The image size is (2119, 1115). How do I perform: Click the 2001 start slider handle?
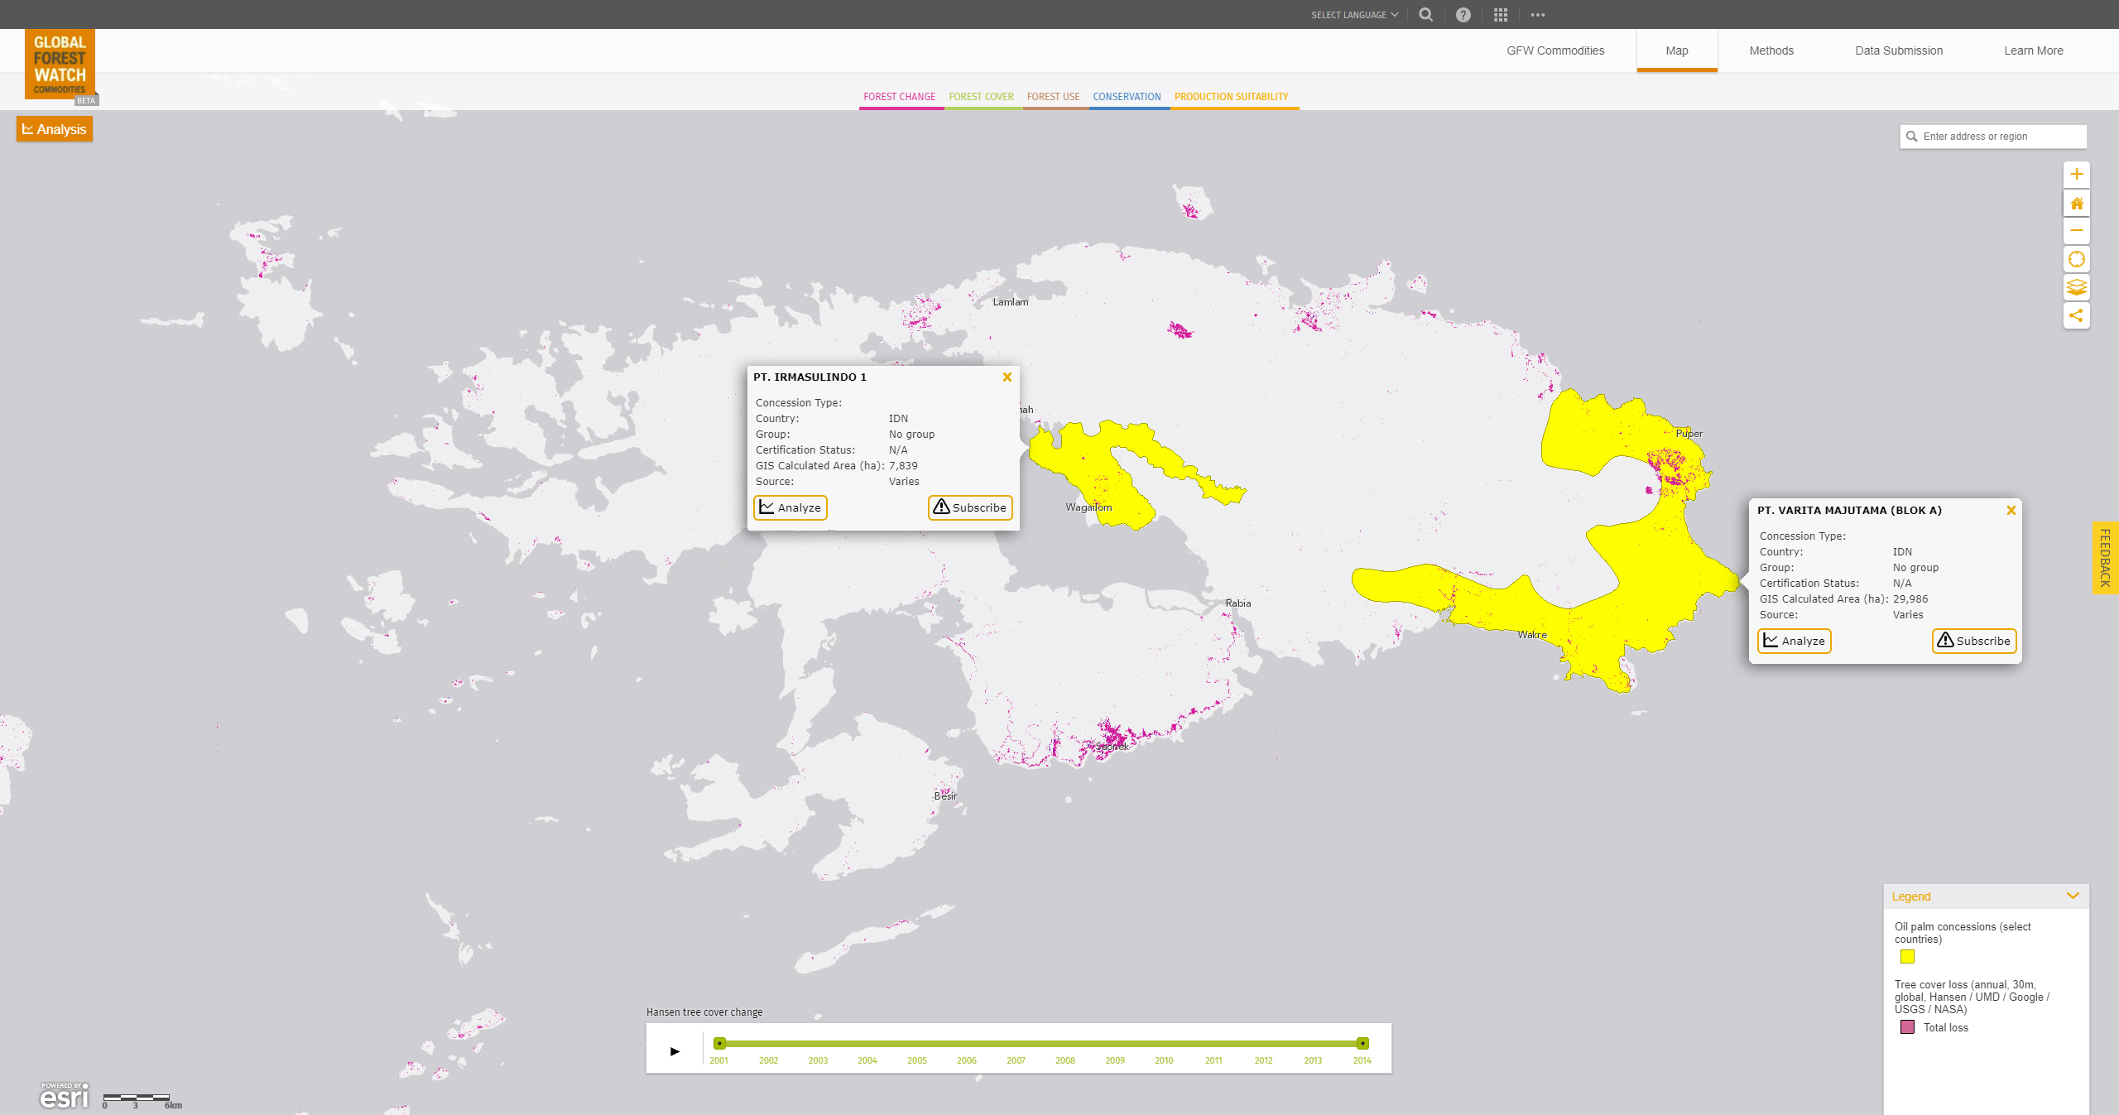click(720, 1044)
